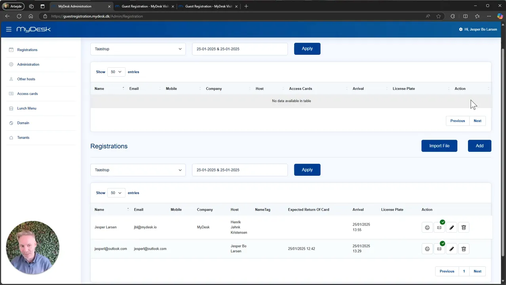Click Next in Registrations pagination
The image size is (506, 285).
[477, 271]
